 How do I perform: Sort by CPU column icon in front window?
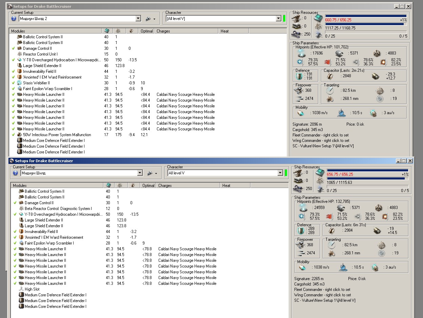(x=108, y=185)
